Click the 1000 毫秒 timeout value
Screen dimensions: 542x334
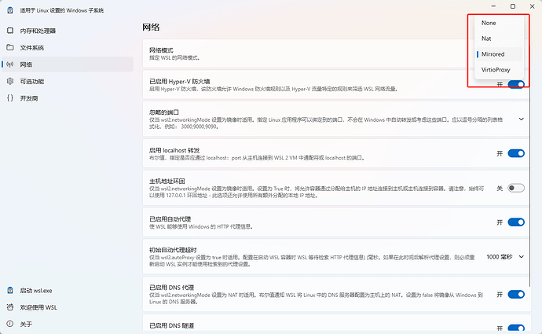click(x=499, y=256)
